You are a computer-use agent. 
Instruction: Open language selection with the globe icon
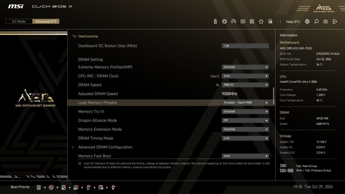[x=307, y=21]
